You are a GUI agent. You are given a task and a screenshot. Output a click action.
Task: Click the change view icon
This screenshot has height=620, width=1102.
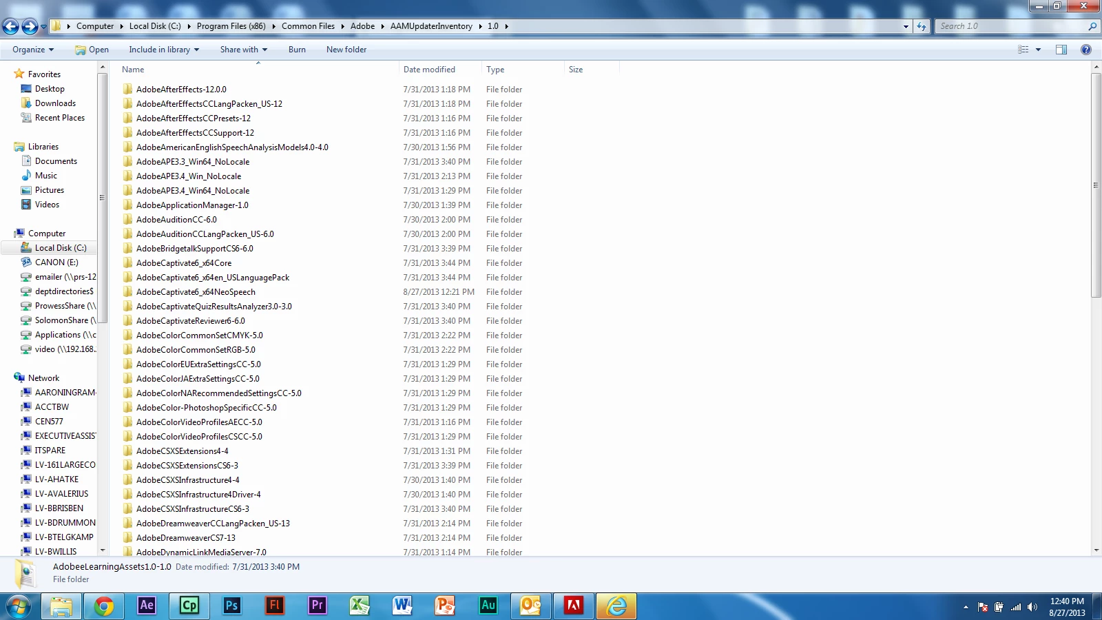[x=1023, y=50]
